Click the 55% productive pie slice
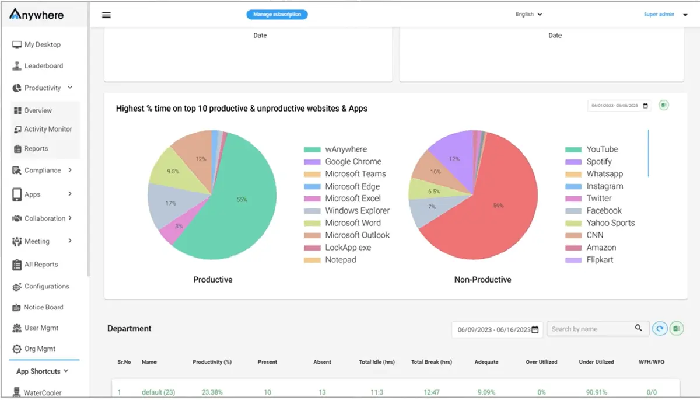Screen dimensions: 700x400 coord(242,200)
